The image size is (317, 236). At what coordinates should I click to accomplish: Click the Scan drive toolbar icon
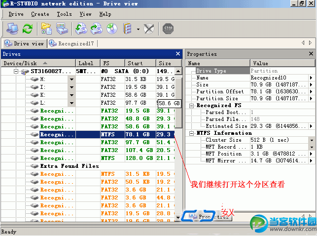(x=62, y=29)
